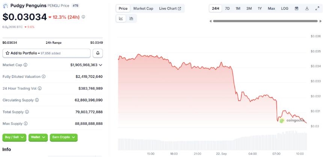Download the chart data
323x157 pixels.
307,8
